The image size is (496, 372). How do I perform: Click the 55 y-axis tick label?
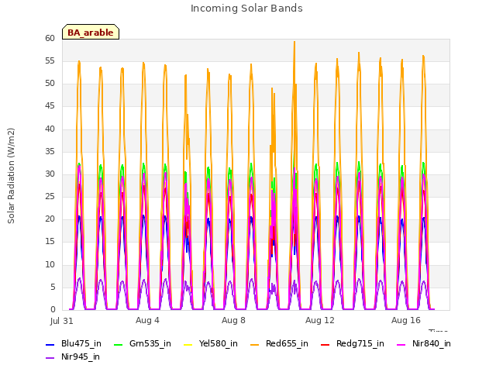(50, 61)
